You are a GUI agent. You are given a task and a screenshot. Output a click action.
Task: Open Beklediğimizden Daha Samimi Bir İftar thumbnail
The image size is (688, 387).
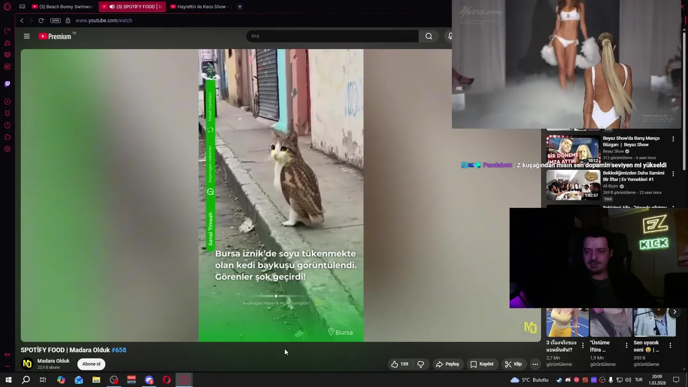573,184
